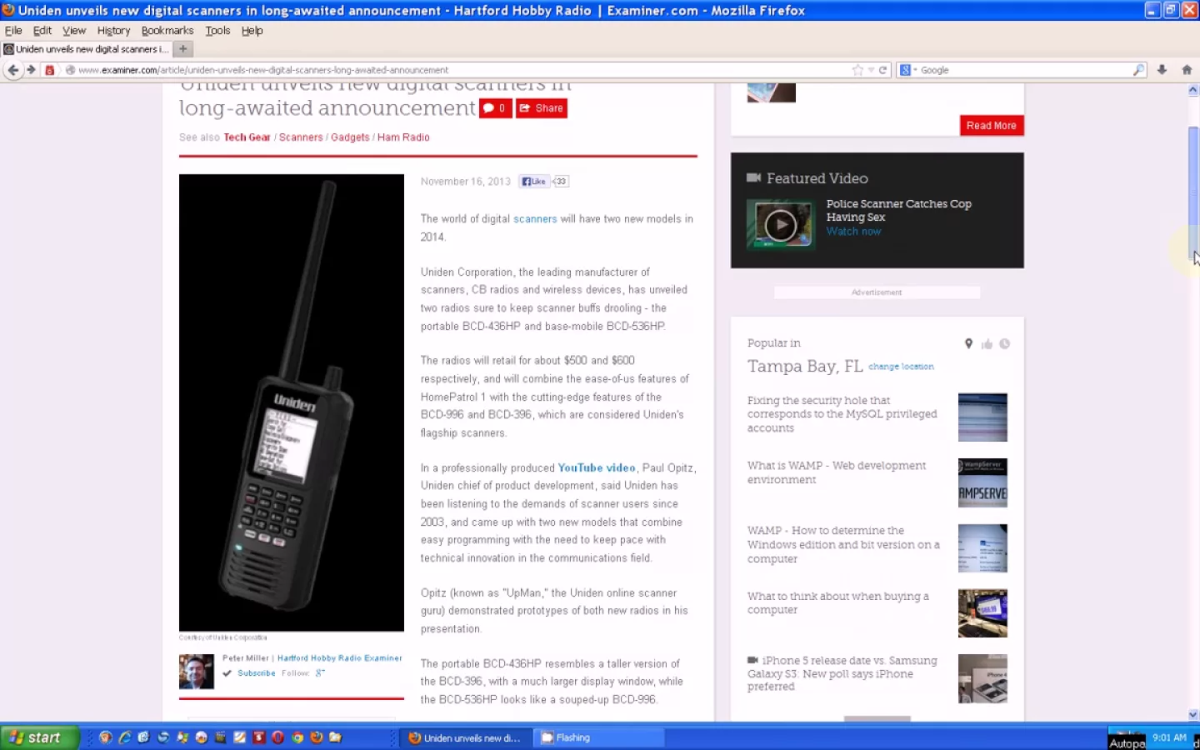Click the Uniden scanner product image
The image size is (1200, 750).
click(292, 402)
